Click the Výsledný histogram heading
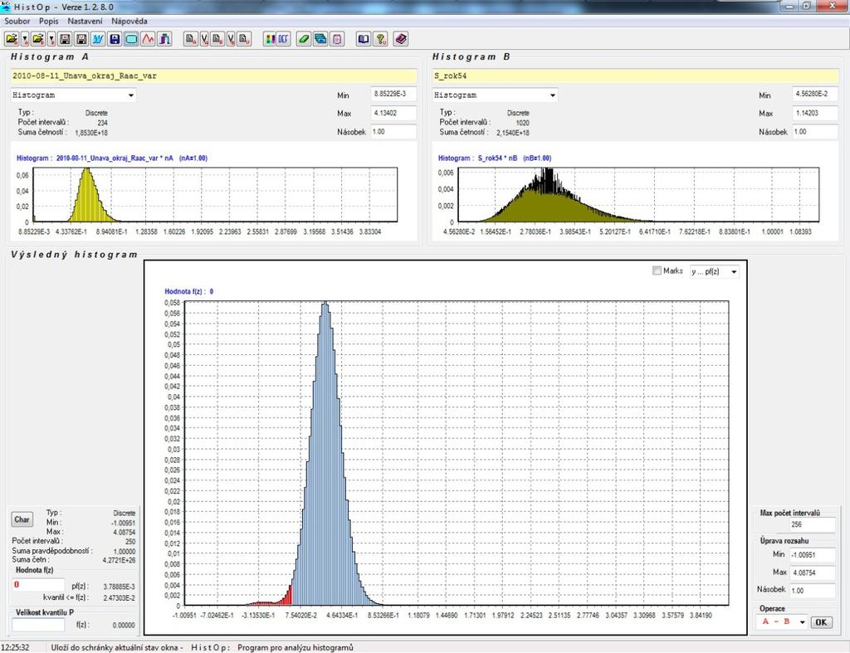The width and height of the screenshot is (850, 653). (74, 255)
